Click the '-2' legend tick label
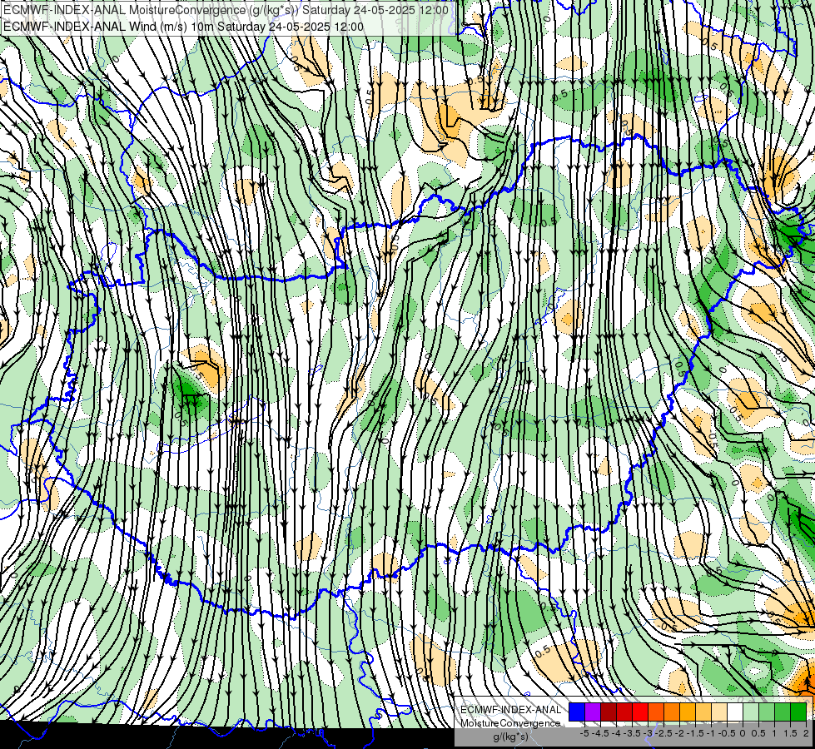 pos(679,733)
